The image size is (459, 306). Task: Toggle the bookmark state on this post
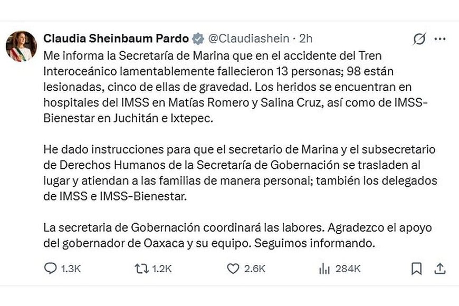click(416, 269)
